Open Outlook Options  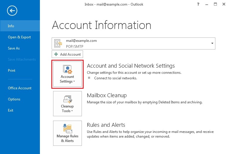[14, 99]
